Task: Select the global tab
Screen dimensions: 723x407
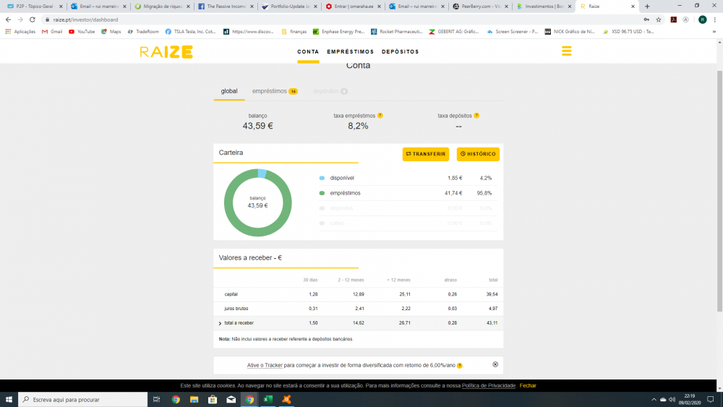Action: [x=229, y=91]
